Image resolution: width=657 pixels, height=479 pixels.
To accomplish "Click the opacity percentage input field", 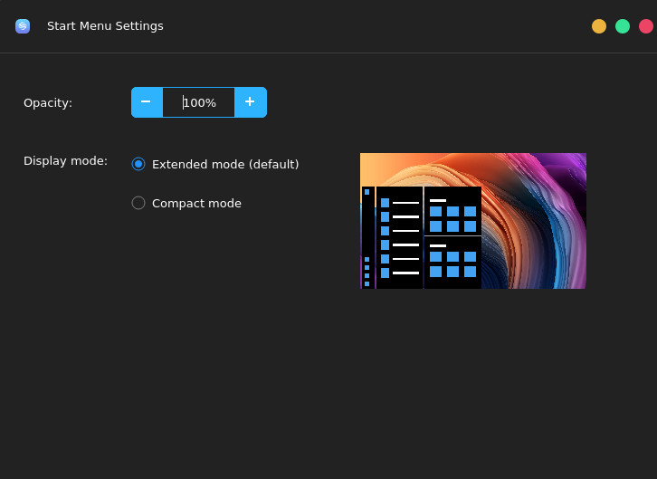I will (199, 102).
